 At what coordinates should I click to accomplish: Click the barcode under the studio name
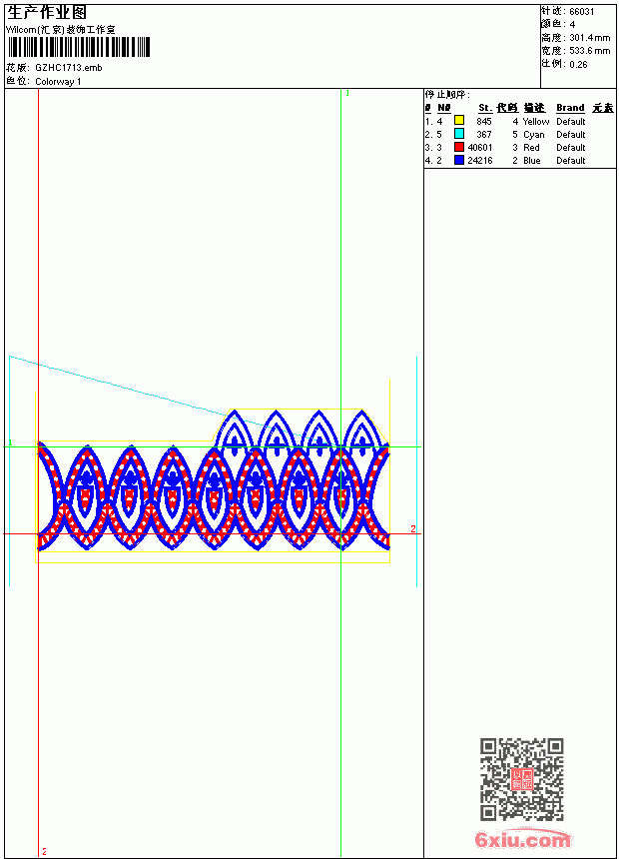point(79,47)
